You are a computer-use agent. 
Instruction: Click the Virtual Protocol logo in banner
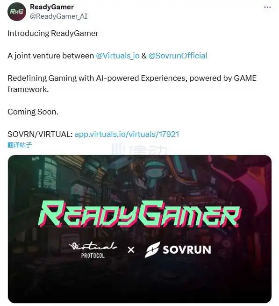[93, 250]
